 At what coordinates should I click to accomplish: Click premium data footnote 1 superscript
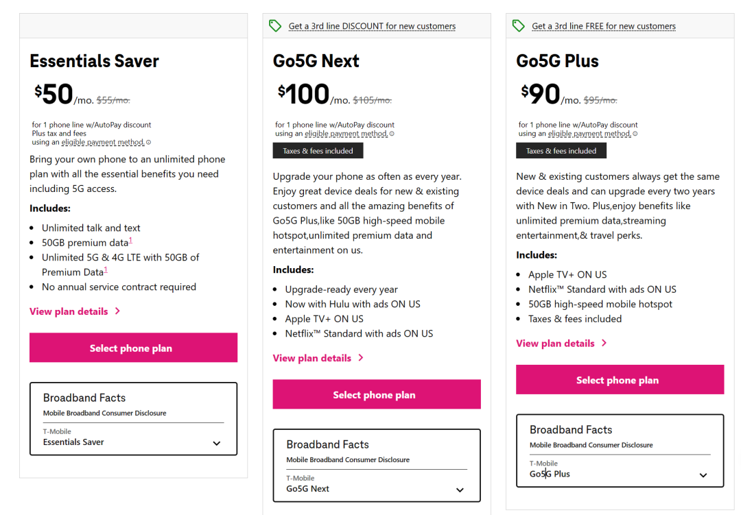pyautogui.click(x=130, y=241)
